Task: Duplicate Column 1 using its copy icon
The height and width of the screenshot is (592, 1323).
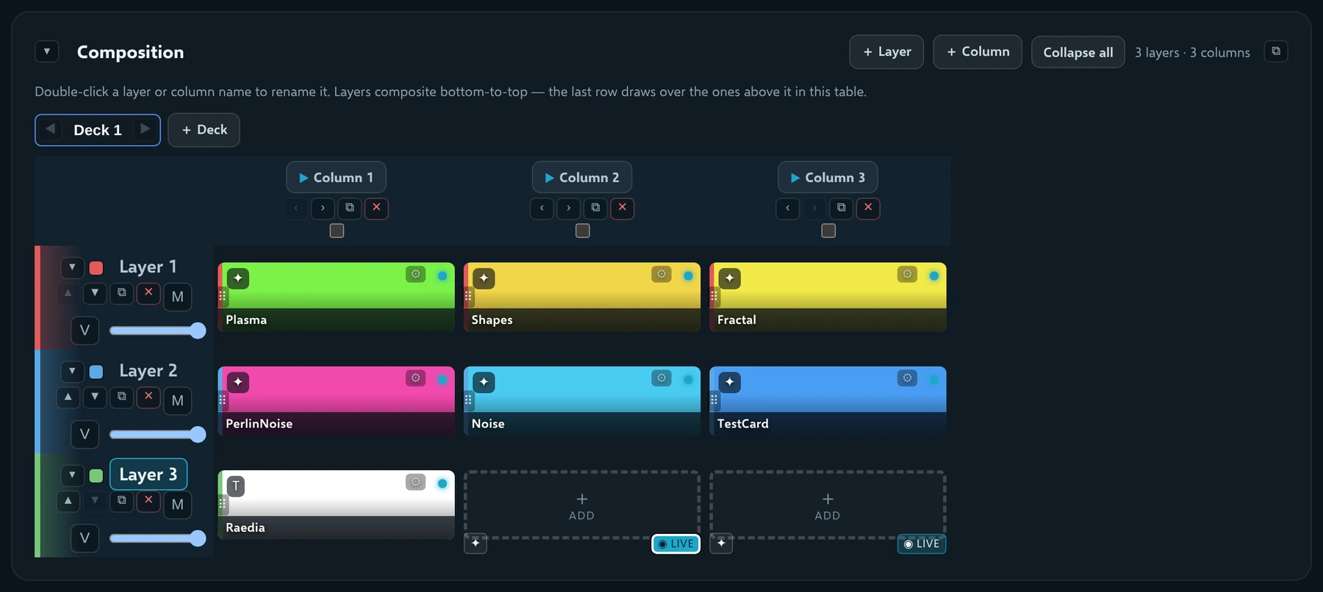Action: pos(350,208)
